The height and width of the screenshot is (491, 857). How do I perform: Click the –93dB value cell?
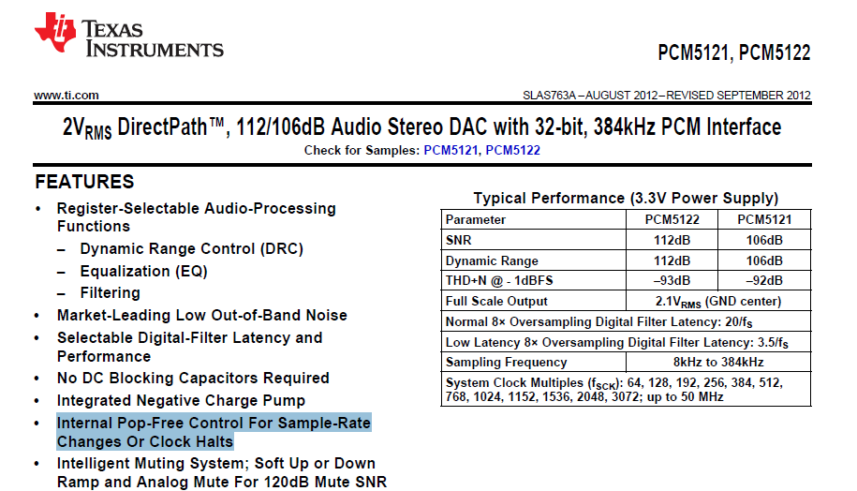point(672,280)
